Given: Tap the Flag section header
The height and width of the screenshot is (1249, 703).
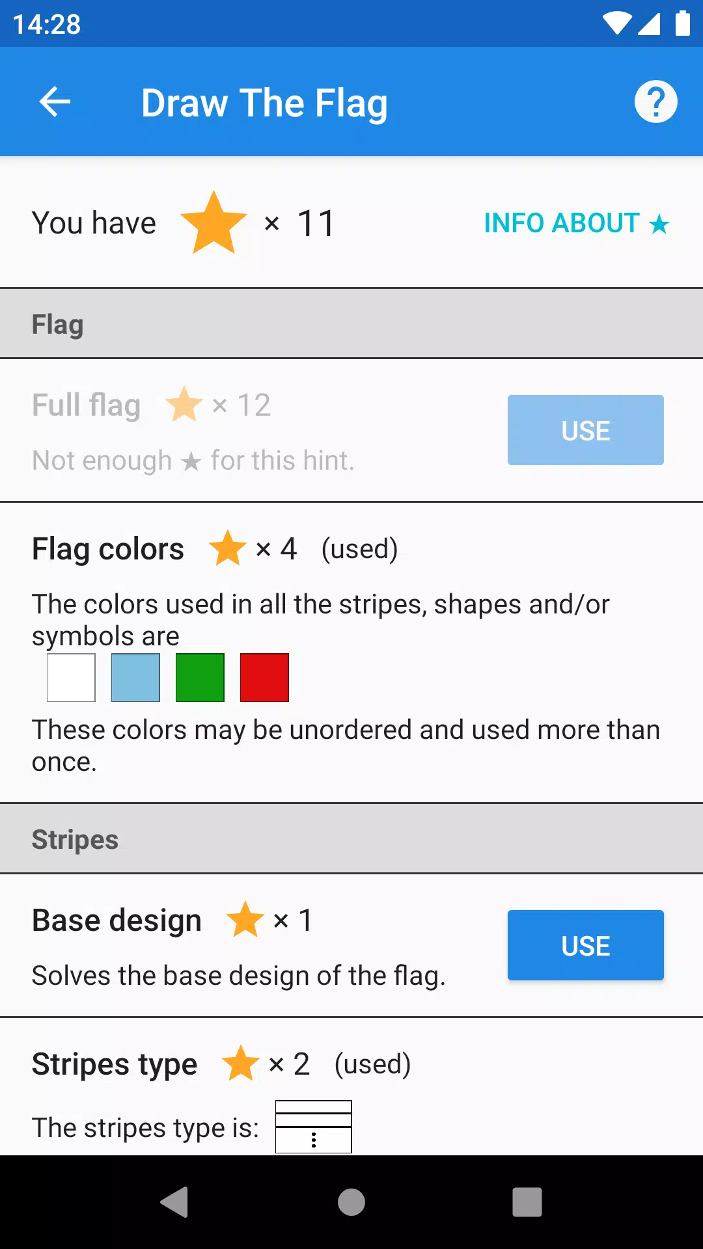Looking at the screenshot, I should 351,323.
